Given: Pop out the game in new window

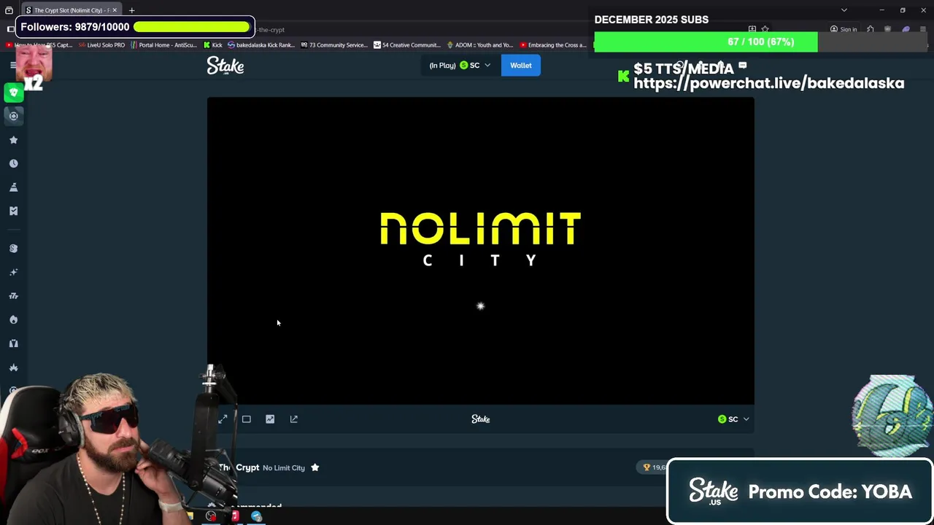Looking at the screenshot, I should [x=294, y=419].
